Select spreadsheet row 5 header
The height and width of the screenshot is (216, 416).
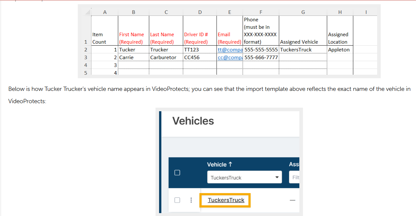(86, 73)
